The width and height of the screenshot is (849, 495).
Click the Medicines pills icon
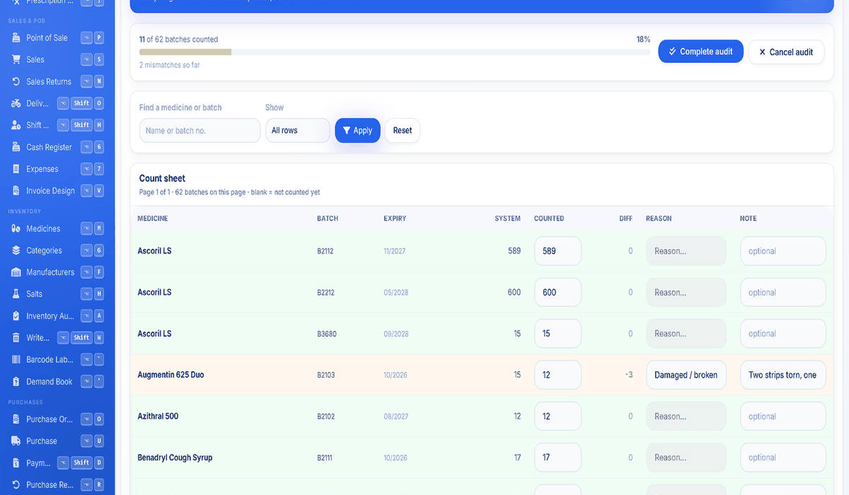16,228
